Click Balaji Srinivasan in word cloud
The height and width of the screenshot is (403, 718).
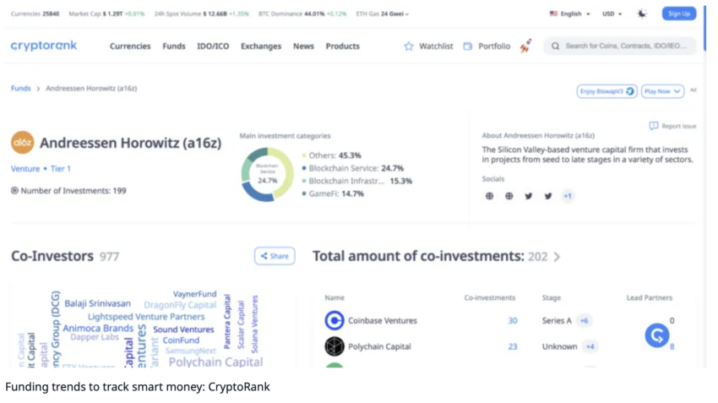pos(97,303)
